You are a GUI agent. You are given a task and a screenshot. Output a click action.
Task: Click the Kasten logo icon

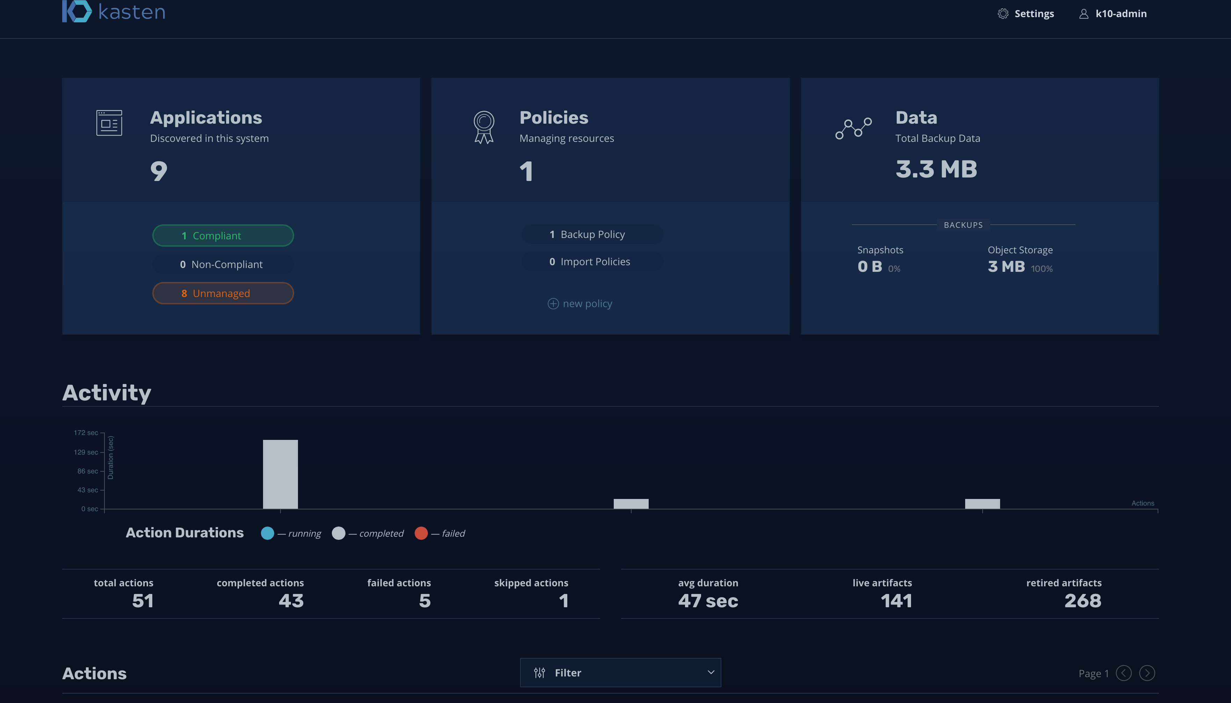coord(77,12)
